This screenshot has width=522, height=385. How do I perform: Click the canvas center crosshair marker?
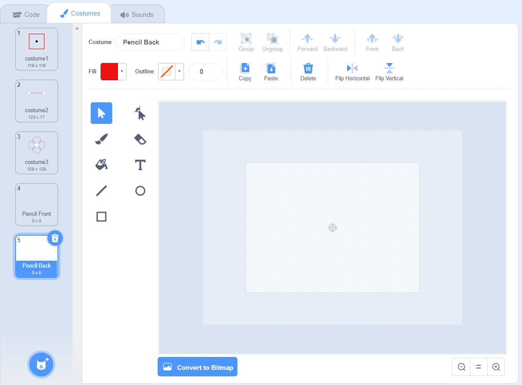[332, 227]
